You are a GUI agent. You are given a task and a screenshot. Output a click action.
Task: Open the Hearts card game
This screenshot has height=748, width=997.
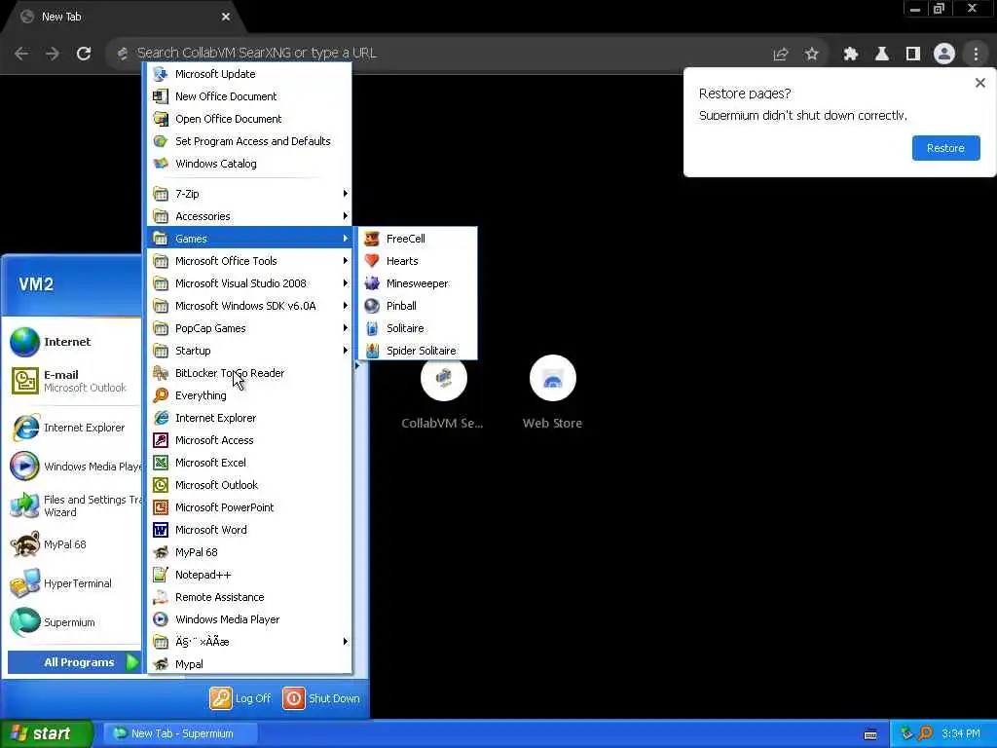click(x=417, y=261)
